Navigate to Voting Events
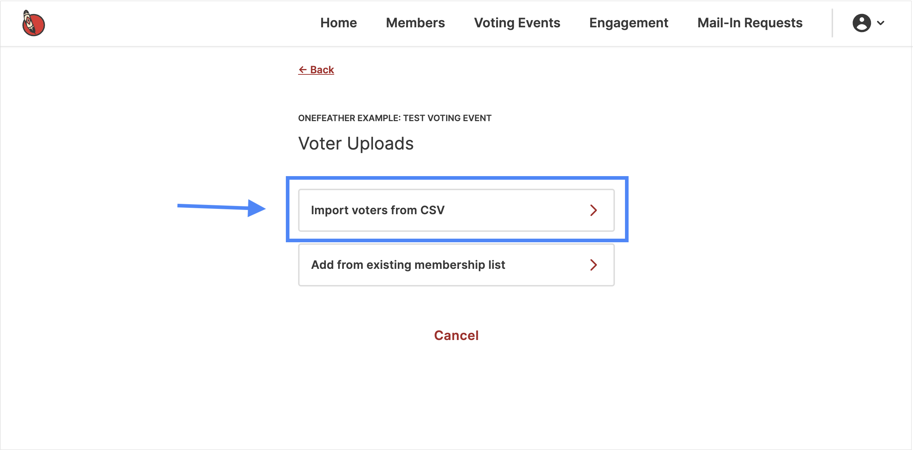Image resolution: width=913 pixels, height=450 pixels. (x=517, y=23)
